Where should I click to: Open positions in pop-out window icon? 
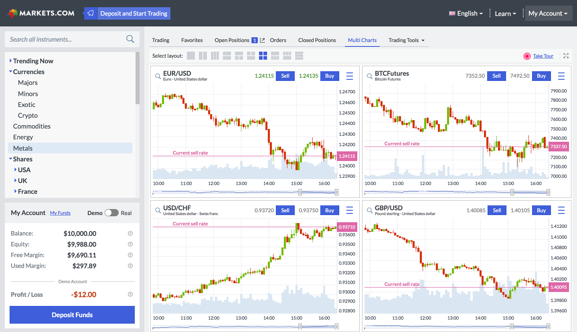pyautogui.click(x=262, y=40)
